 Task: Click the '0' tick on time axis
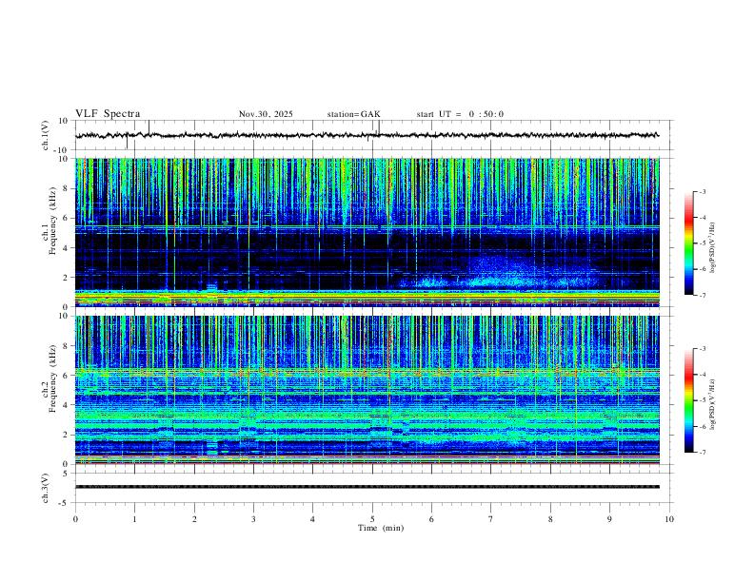click(75, 519)
